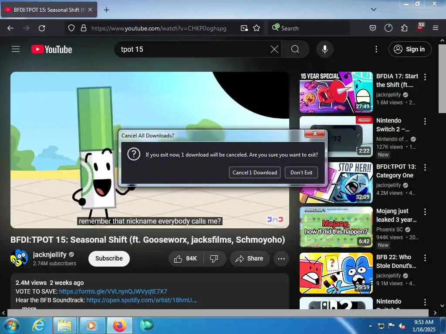Open YouTube guide hamburger menu
Viewport: 446px width, 334px height.
pos(16,49)
